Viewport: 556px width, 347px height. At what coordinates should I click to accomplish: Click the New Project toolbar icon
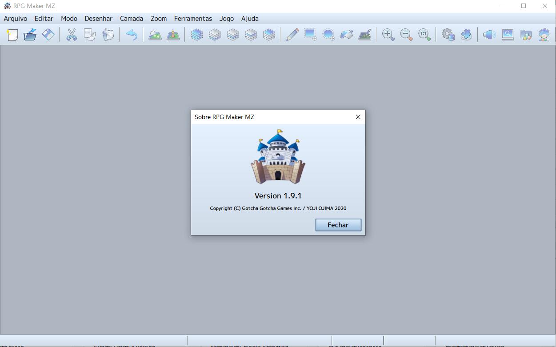pos(12,35)
